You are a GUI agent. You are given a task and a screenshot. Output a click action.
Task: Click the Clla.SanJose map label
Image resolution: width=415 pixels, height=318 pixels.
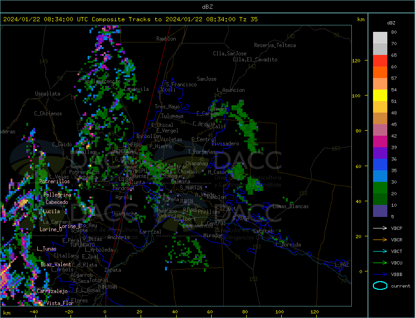[x=230, y=54]
